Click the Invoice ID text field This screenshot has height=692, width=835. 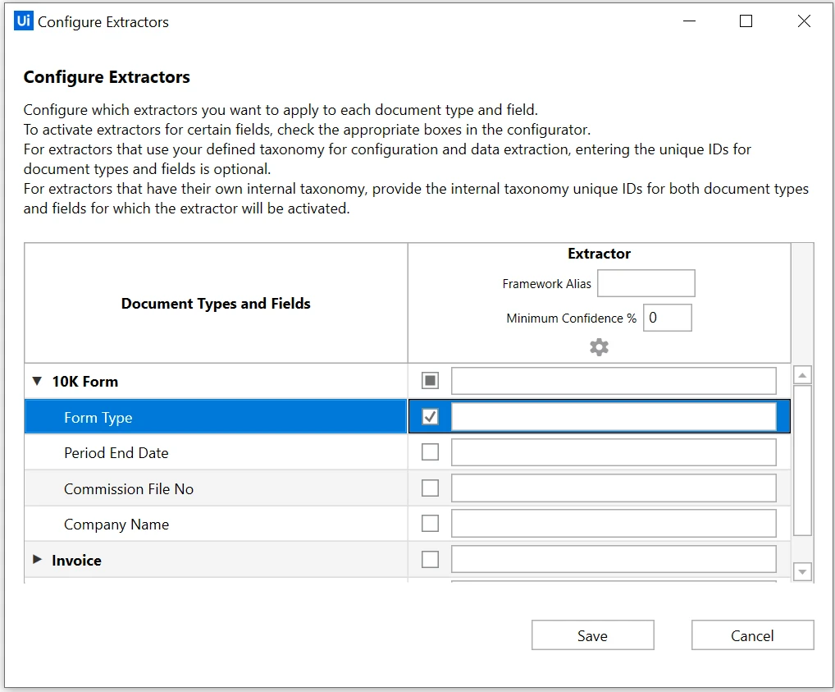click(x=614, y=559)
